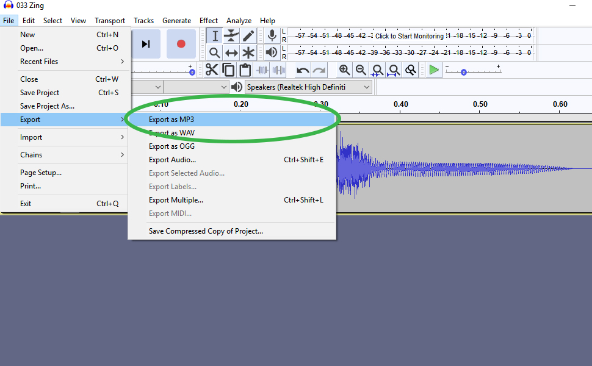The image size is (592, 366).
Task: Open the Effect menu
Action: pos(208,21)
